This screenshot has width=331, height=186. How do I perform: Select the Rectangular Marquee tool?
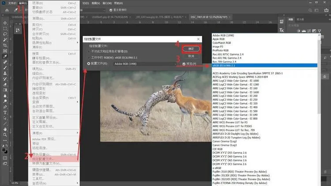[5, 29]
